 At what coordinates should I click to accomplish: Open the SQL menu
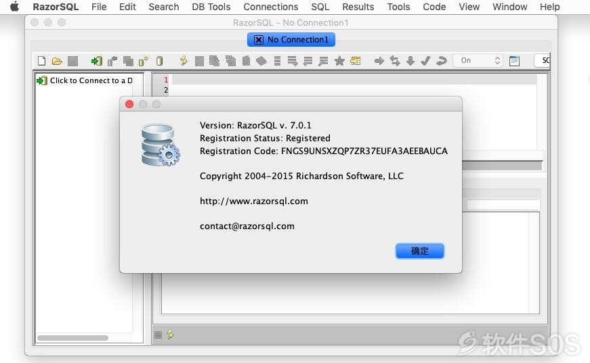click(320, 7)
